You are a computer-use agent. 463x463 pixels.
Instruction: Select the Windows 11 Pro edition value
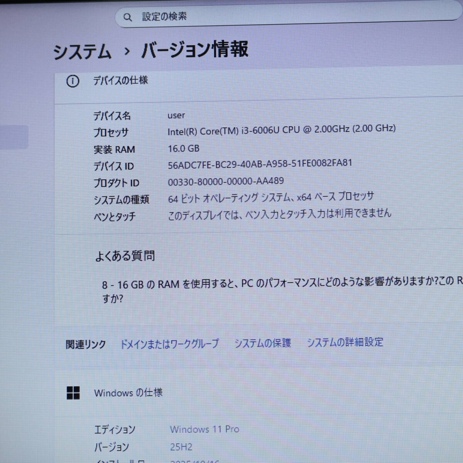[204, 429]
